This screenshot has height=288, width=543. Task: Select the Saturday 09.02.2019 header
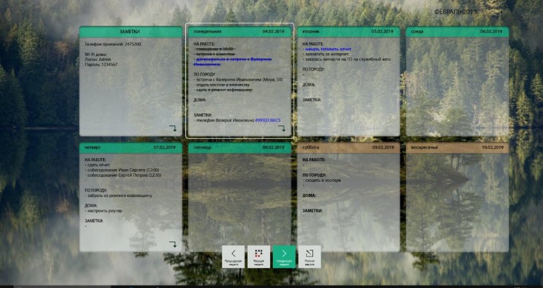(348, 147)
